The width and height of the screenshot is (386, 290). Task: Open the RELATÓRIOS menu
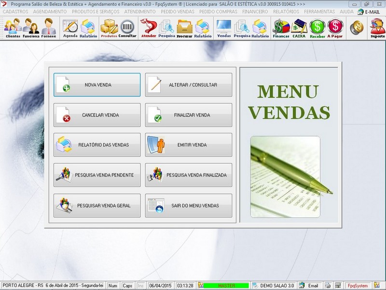(x=286, y=12)
